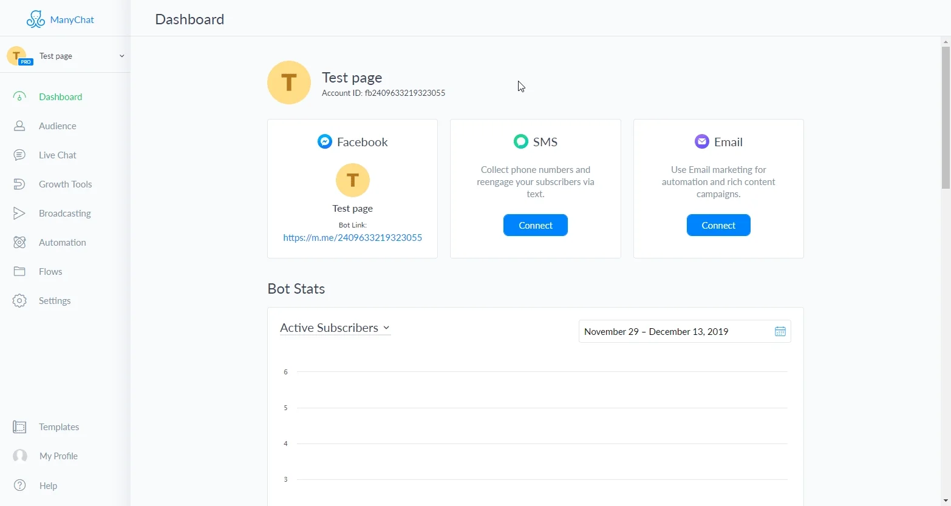951x506 pixels.
Task: Open the calendar icon in date range field
Action: tap(780, 331)
